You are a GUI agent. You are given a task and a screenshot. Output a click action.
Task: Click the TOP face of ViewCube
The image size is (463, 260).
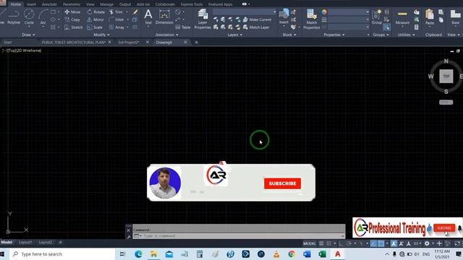tap(446, 77)
